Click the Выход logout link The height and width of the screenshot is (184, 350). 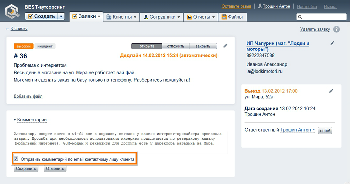coord(330,7)
